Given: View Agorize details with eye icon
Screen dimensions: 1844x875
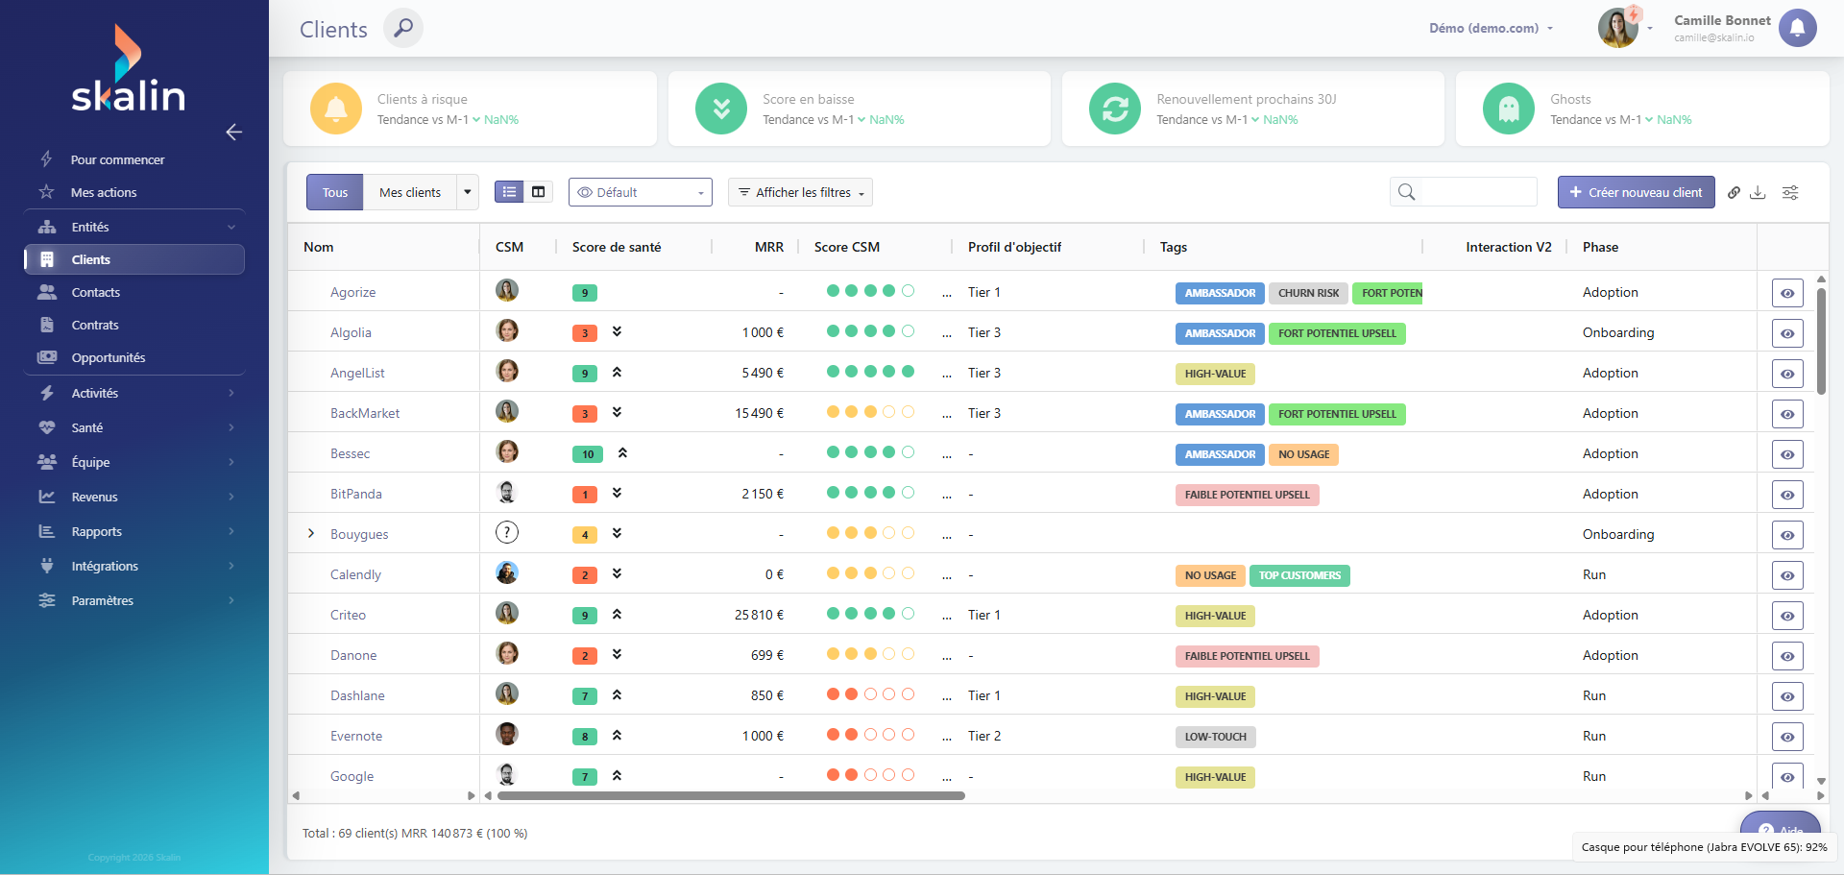Looking at the screenshot, I should click(1787, 293).
